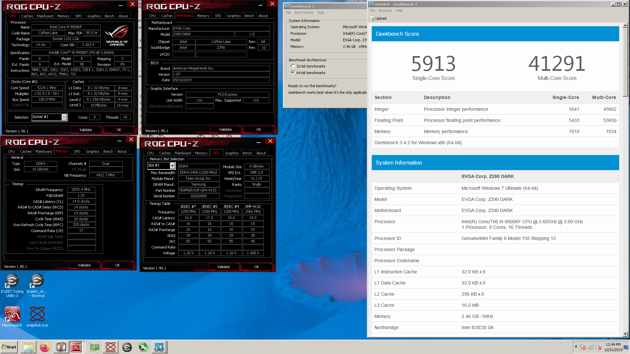
Task: Click the Core Speed 5224.1 MHz field
Action: coord(47,88)
